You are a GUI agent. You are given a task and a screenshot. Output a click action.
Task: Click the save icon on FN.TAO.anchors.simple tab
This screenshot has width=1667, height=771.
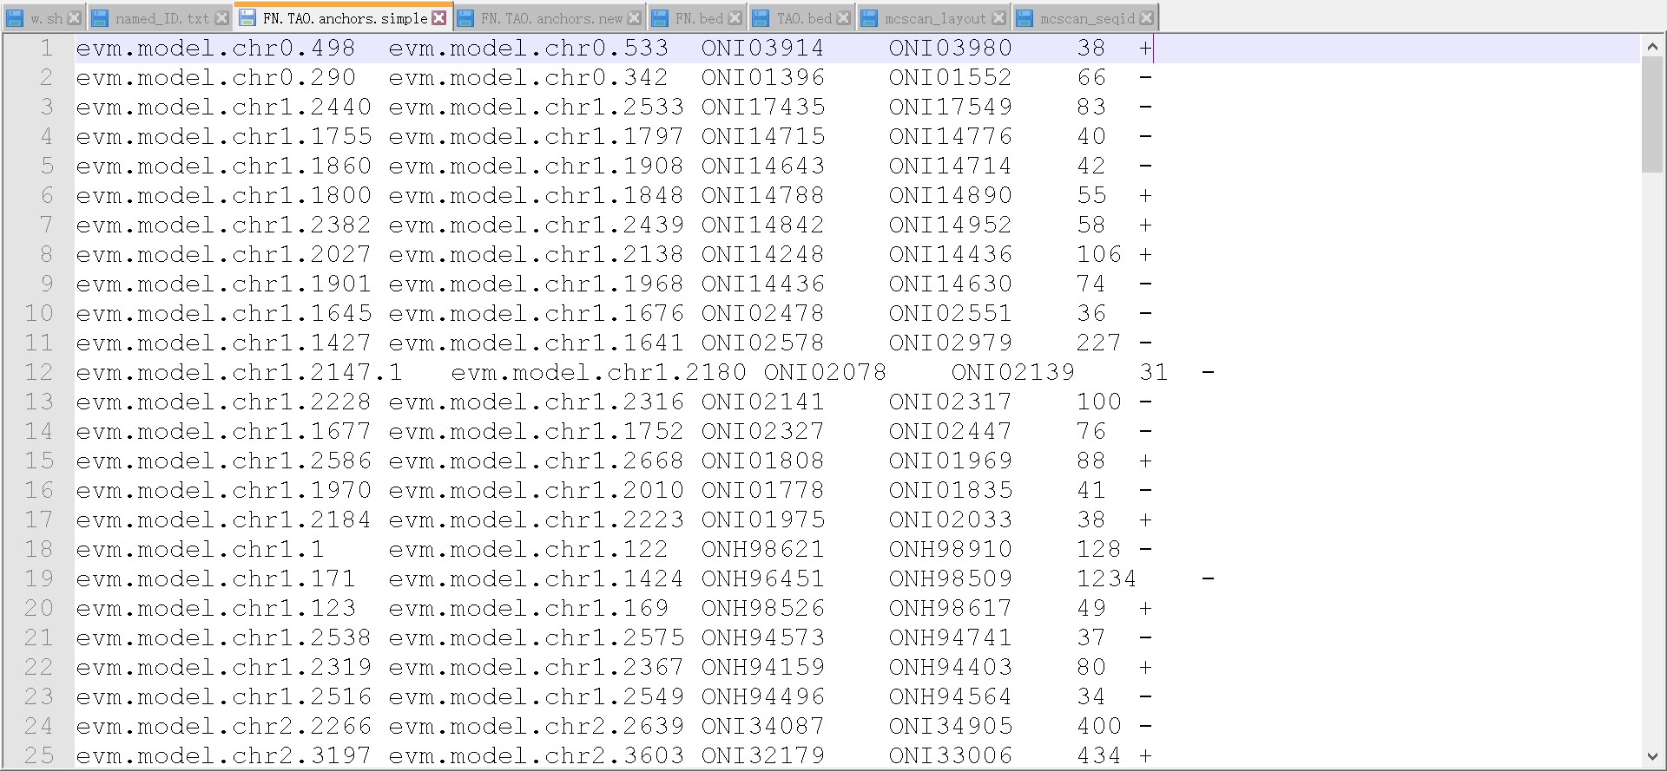248,17
